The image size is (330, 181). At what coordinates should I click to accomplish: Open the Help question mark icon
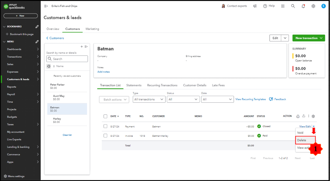point(265,6)
